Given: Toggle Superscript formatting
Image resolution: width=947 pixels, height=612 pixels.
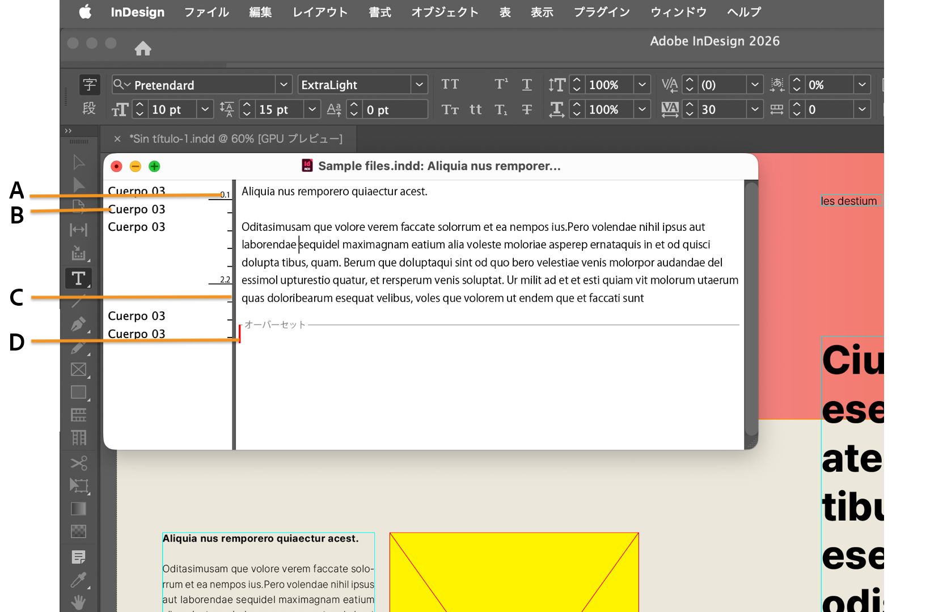Looking at the screenshot, I should pyautogui.click(x=501, y=85).
